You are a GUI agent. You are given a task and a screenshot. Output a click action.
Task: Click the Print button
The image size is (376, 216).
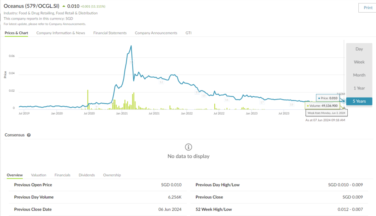click(x=367, y=8)
